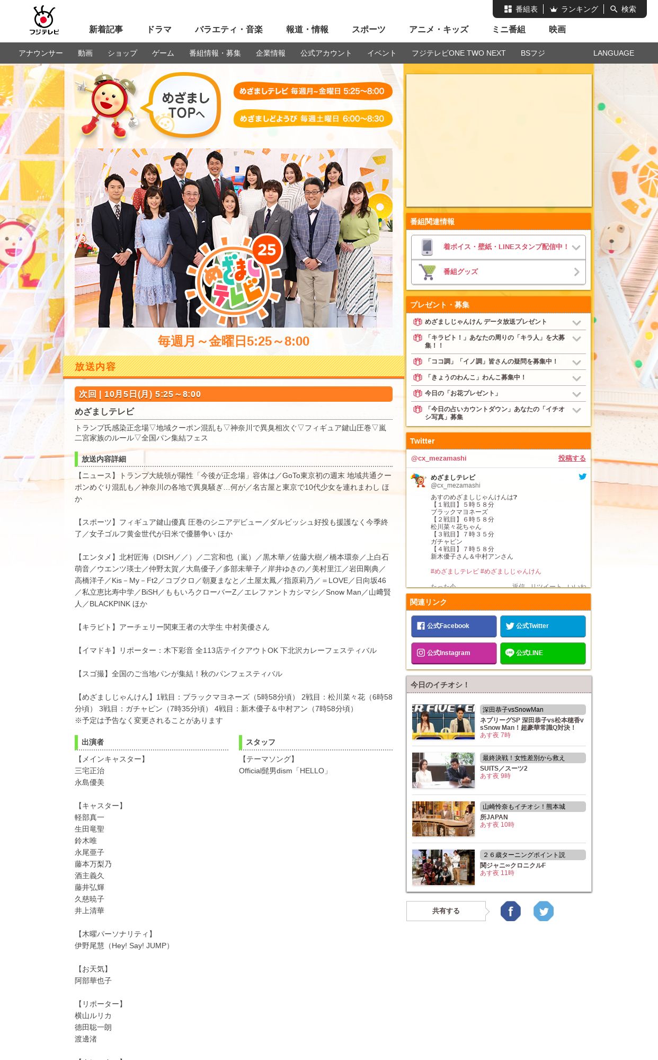
Task: Open 公式Twitter button
Action: [543, 626]
